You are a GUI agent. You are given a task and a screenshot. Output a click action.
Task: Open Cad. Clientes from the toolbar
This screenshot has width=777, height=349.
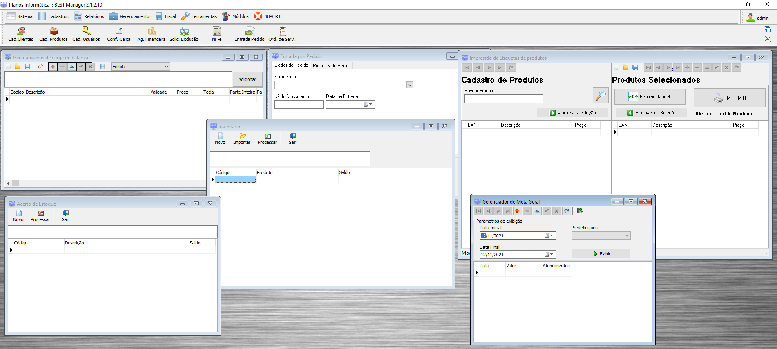21,34
